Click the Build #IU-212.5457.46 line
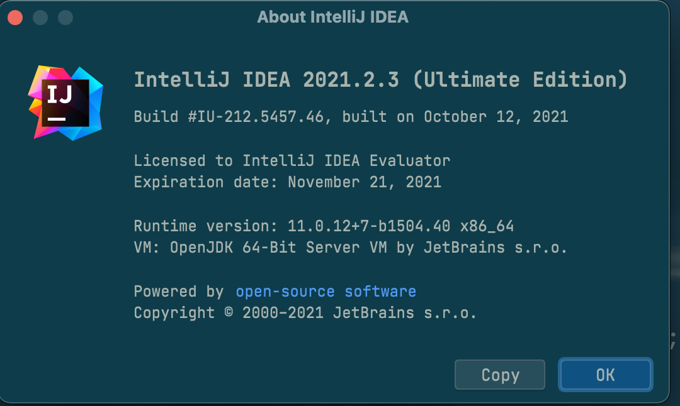This screenshot has width=680, height=406. [x=351, y=116]
